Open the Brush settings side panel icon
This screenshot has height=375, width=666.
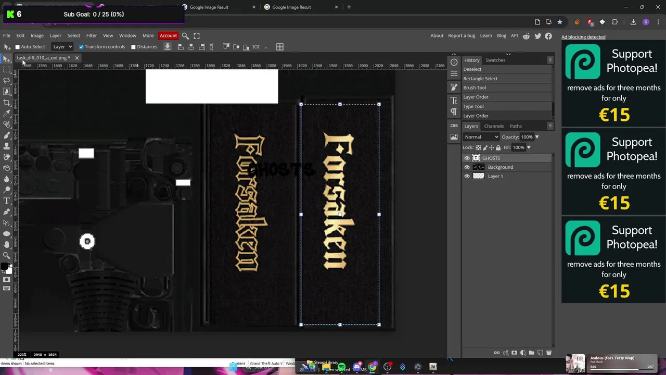pyautogui.click(x=454, y=86)
